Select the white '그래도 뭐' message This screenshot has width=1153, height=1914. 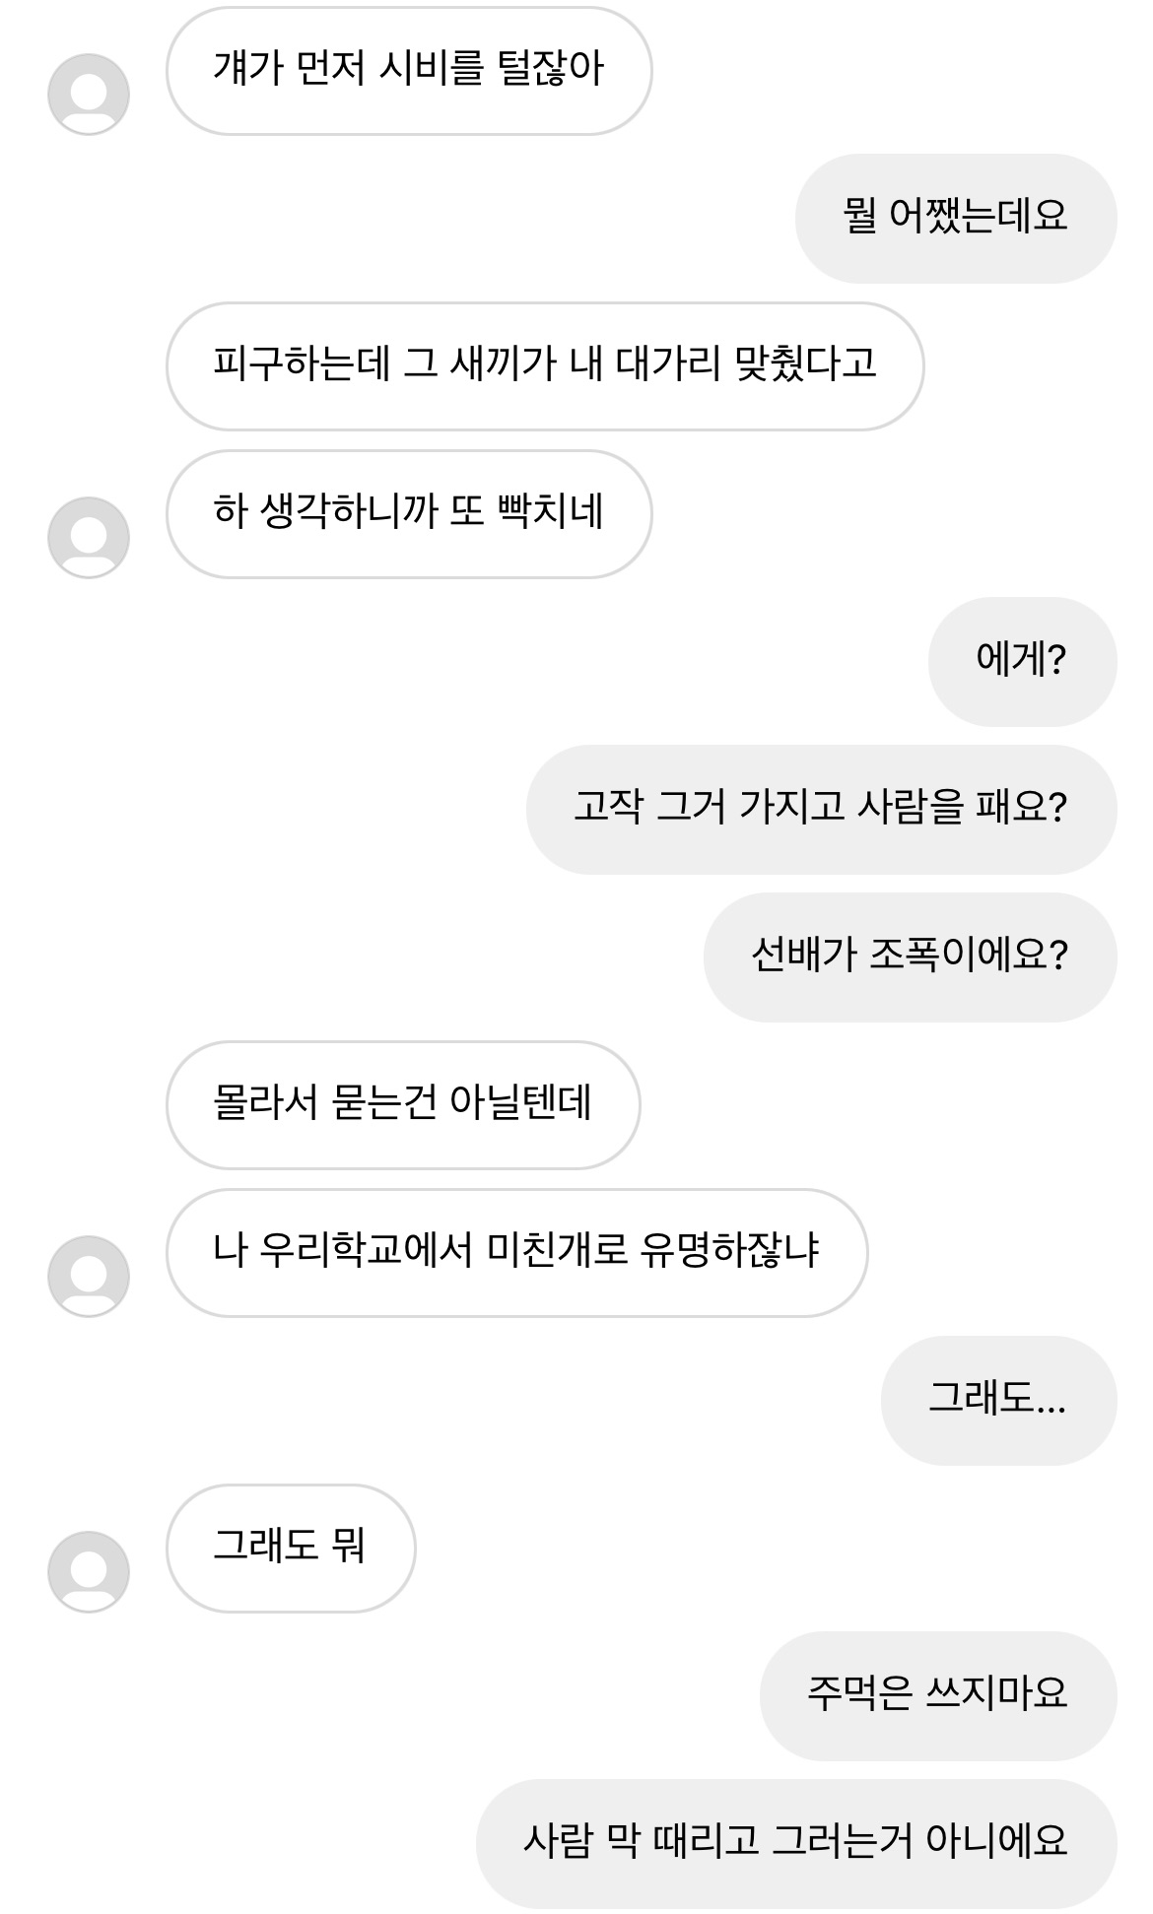click(x=291, y=1548)
